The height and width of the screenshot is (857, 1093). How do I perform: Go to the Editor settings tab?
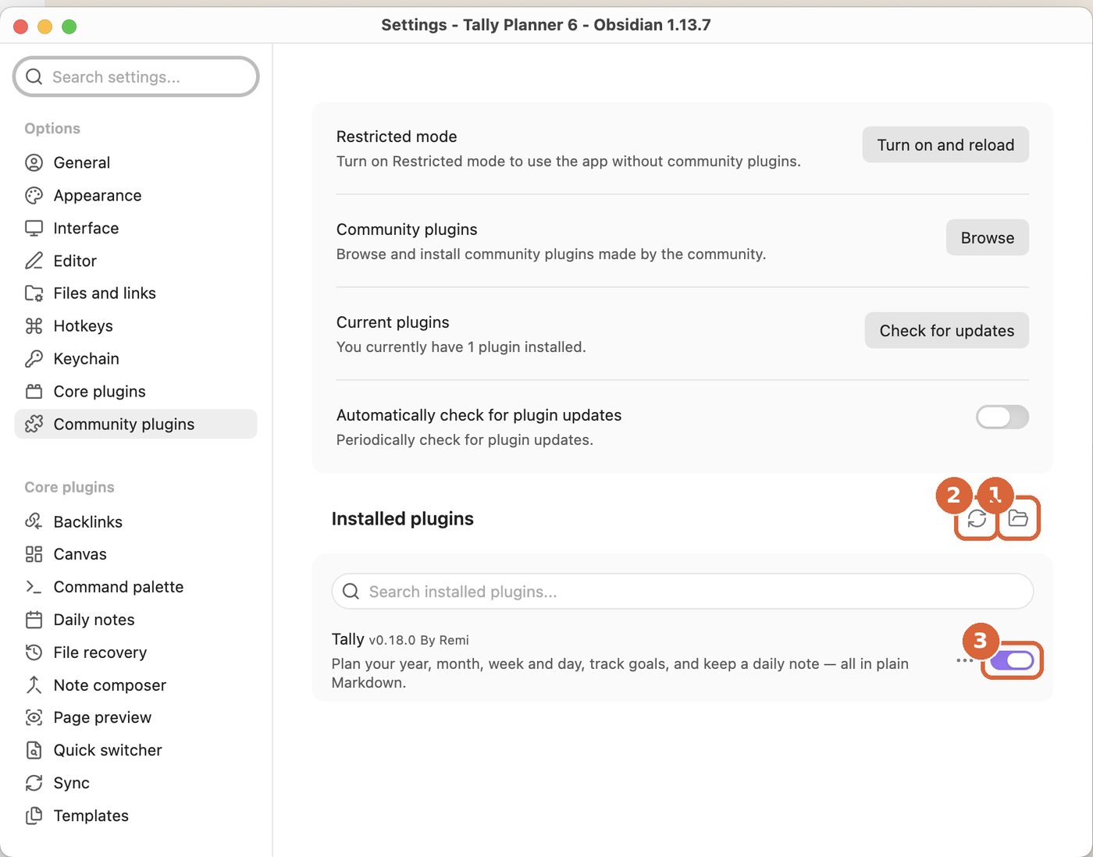tap(136, 261)
